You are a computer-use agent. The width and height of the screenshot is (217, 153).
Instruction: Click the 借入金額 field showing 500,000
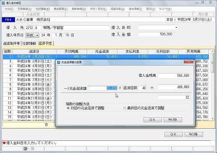point(156,34)
